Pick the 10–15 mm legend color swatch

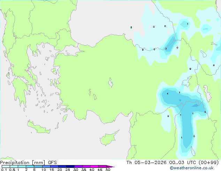pos(46,166)
